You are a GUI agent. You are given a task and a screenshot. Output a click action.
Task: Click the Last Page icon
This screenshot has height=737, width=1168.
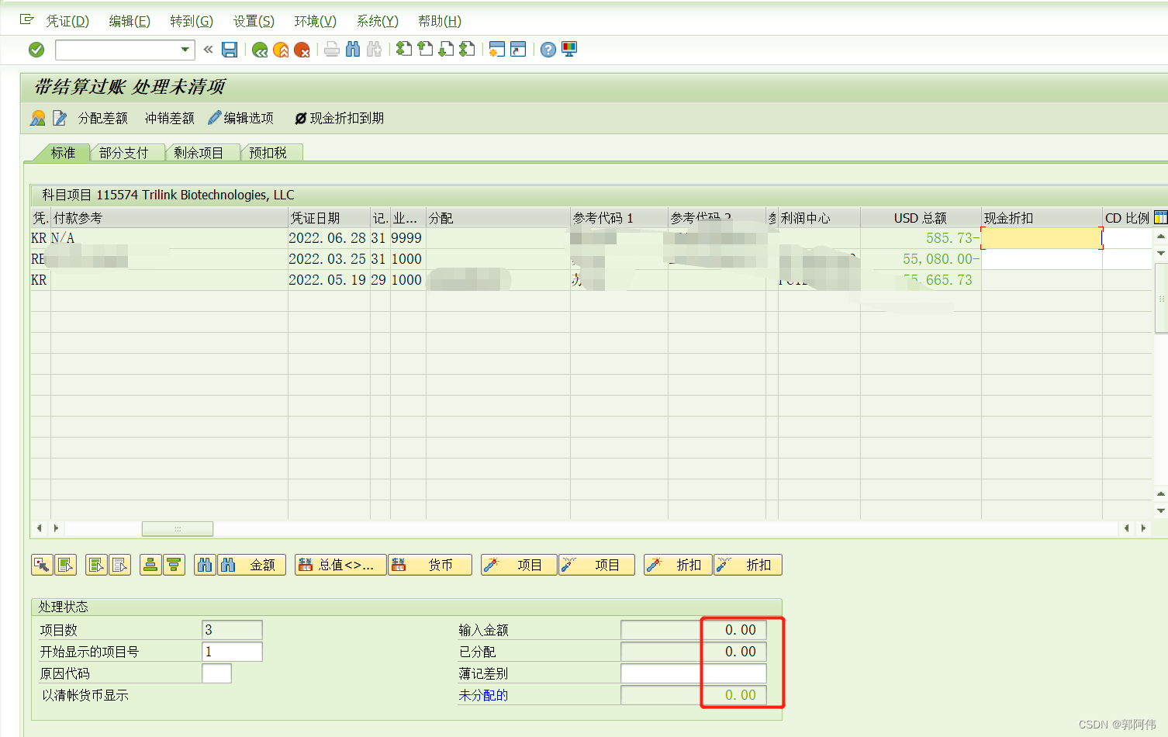pyautogui.click(x=467, y=49)
